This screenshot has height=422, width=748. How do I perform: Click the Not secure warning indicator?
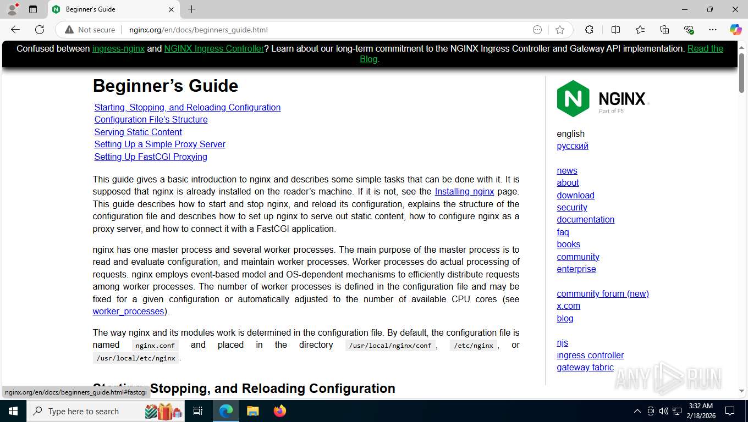pyautogui.click(x=90, y=30)
